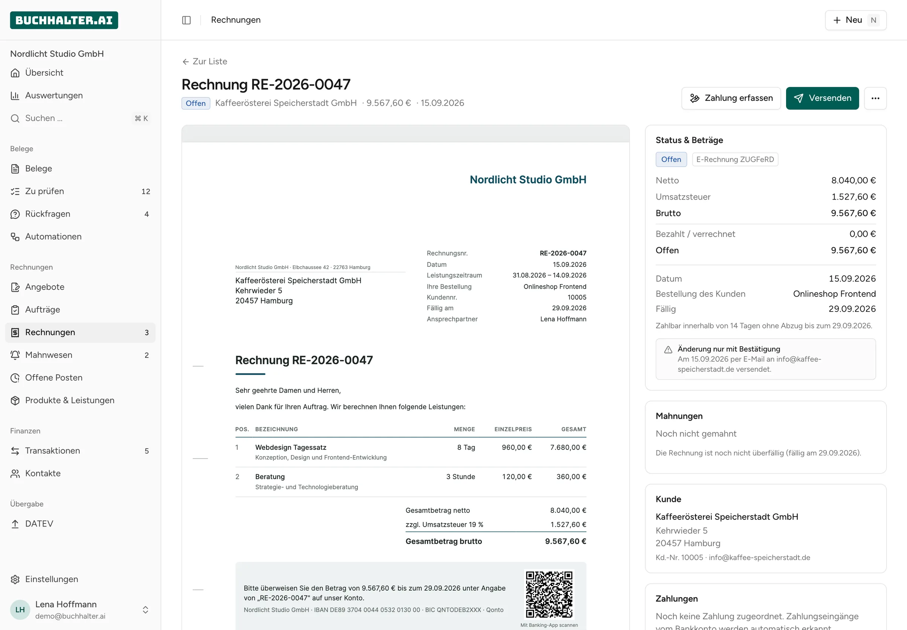Open Rückfragen question icon

coord(15,214)
